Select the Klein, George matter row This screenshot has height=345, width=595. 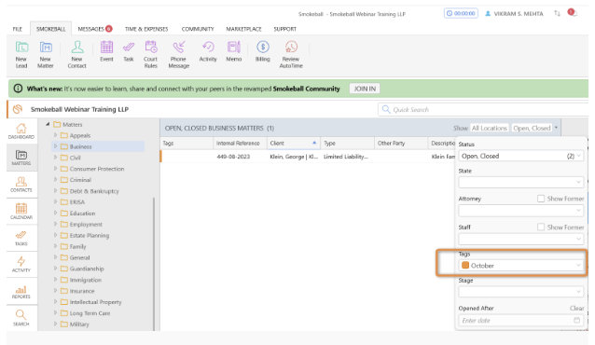[x=308, y=157]
